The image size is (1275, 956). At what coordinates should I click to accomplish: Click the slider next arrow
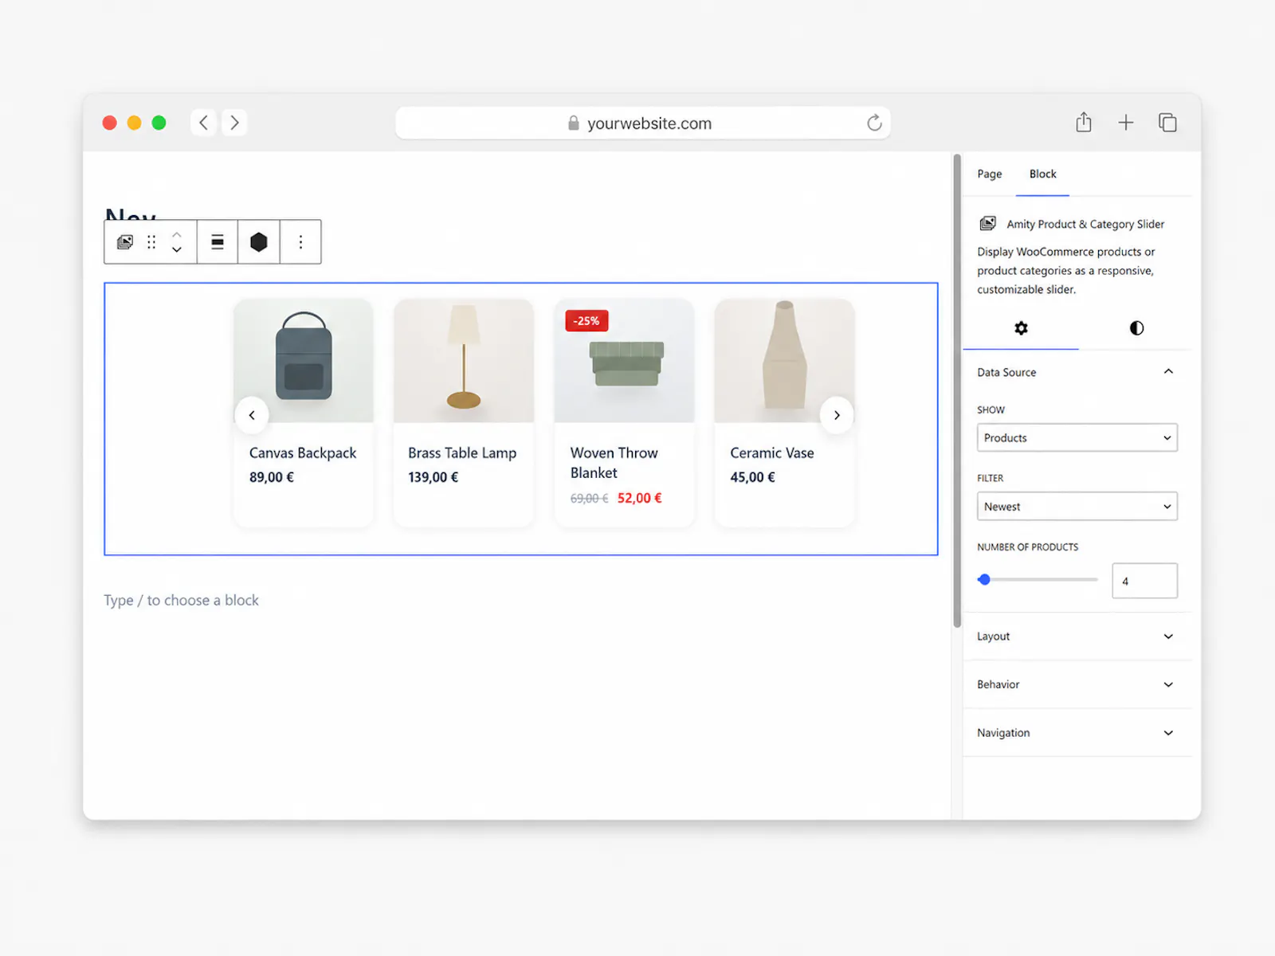(837, 415)
